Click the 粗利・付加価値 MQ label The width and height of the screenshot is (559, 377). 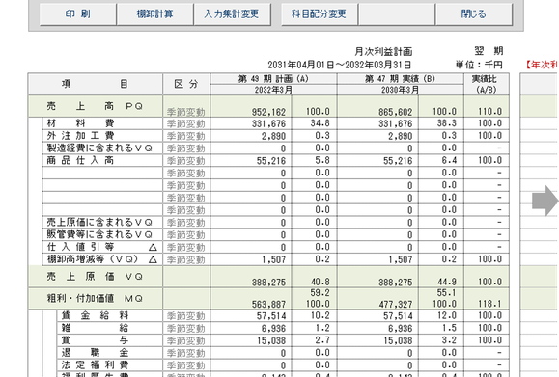coord(95,298)
